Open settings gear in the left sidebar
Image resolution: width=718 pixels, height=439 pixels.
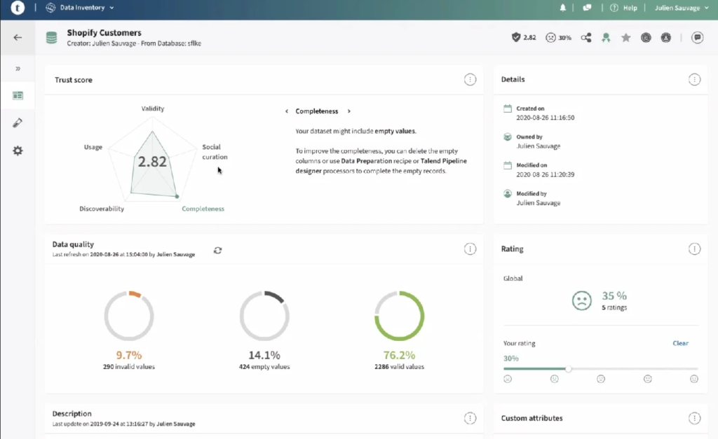click(18, 151)
